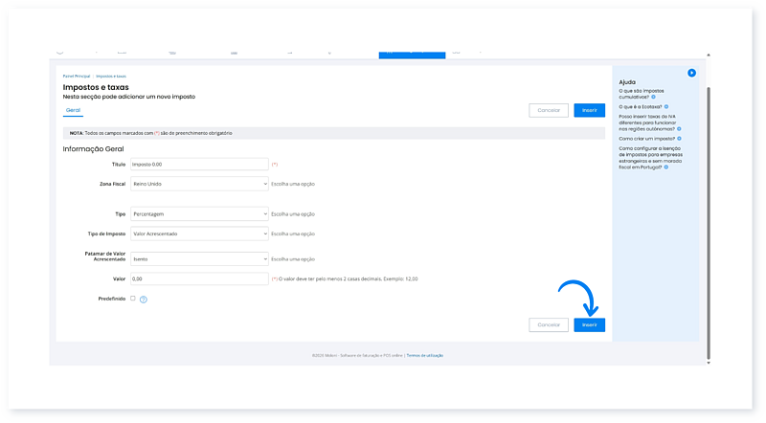This screenshot has width=766, height=423.
Task: Open the Tipo de Imposto dropdown
Action: point(199,234)
